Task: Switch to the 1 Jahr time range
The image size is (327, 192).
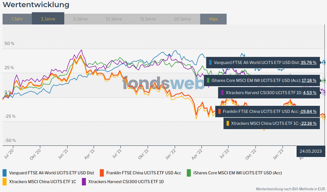Action: pyautogui.click(x=17, y=19)
